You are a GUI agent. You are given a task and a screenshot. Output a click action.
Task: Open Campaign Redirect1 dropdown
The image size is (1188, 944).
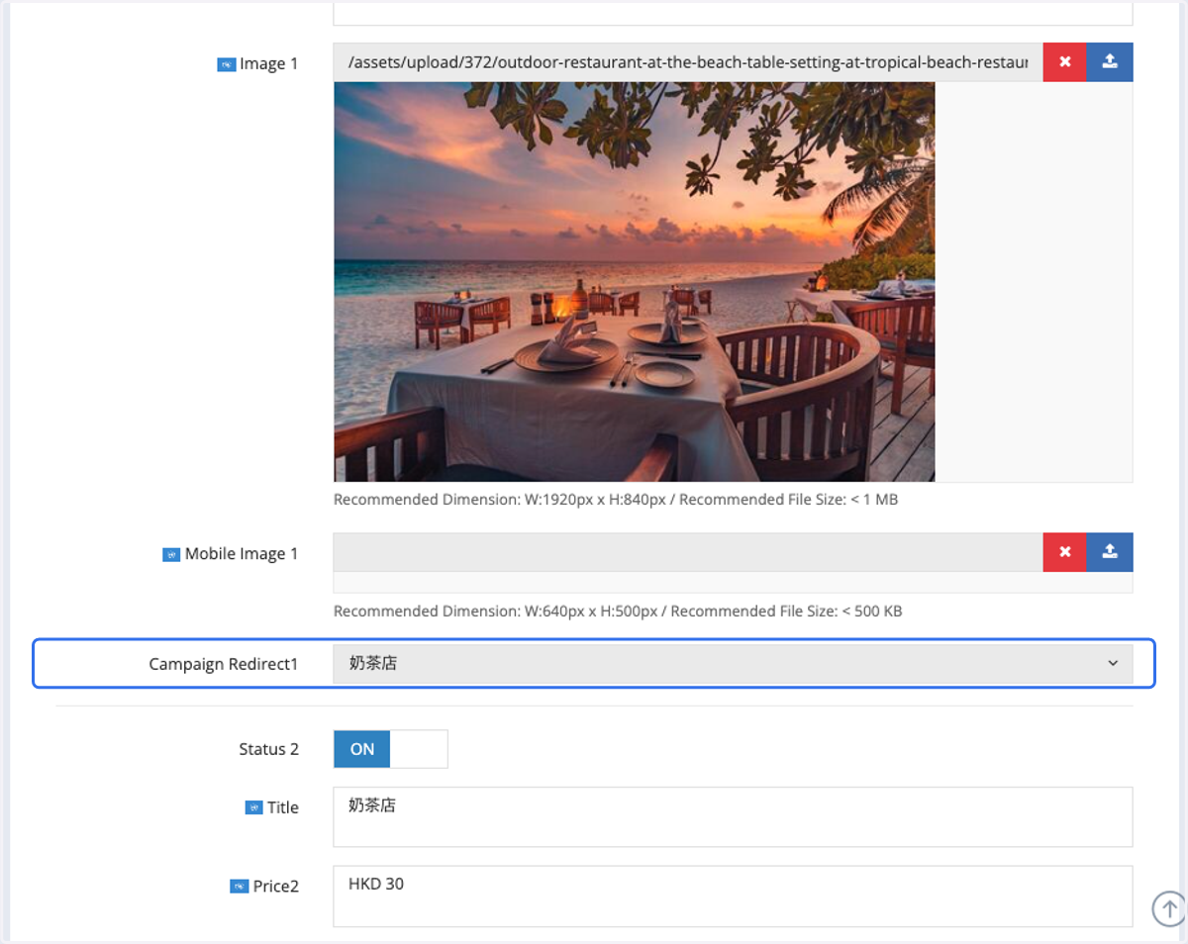click(733, 663)
